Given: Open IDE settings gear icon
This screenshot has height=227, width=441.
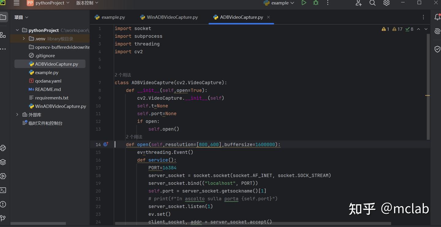Looking at the screenshot, I should 386,3.
